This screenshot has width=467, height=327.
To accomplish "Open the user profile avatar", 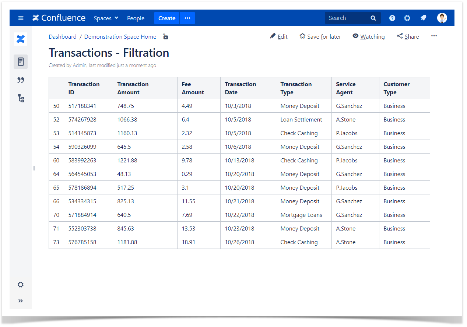I will point(442,18).
